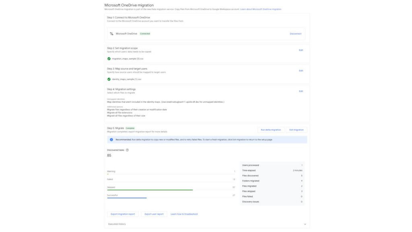This screenshot has width=412, height=232.
Task: Click the blue Successful progress bar
Action: [x=127, y=198]
